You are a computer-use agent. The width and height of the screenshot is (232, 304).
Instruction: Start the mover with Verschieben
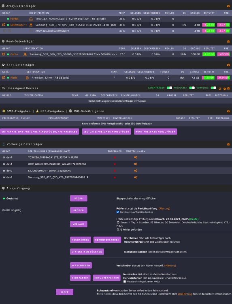pyautogui.click(x=81, y=265)
